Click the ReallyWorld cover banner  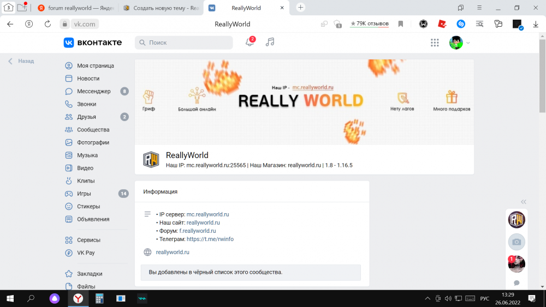tap(304, 102)
